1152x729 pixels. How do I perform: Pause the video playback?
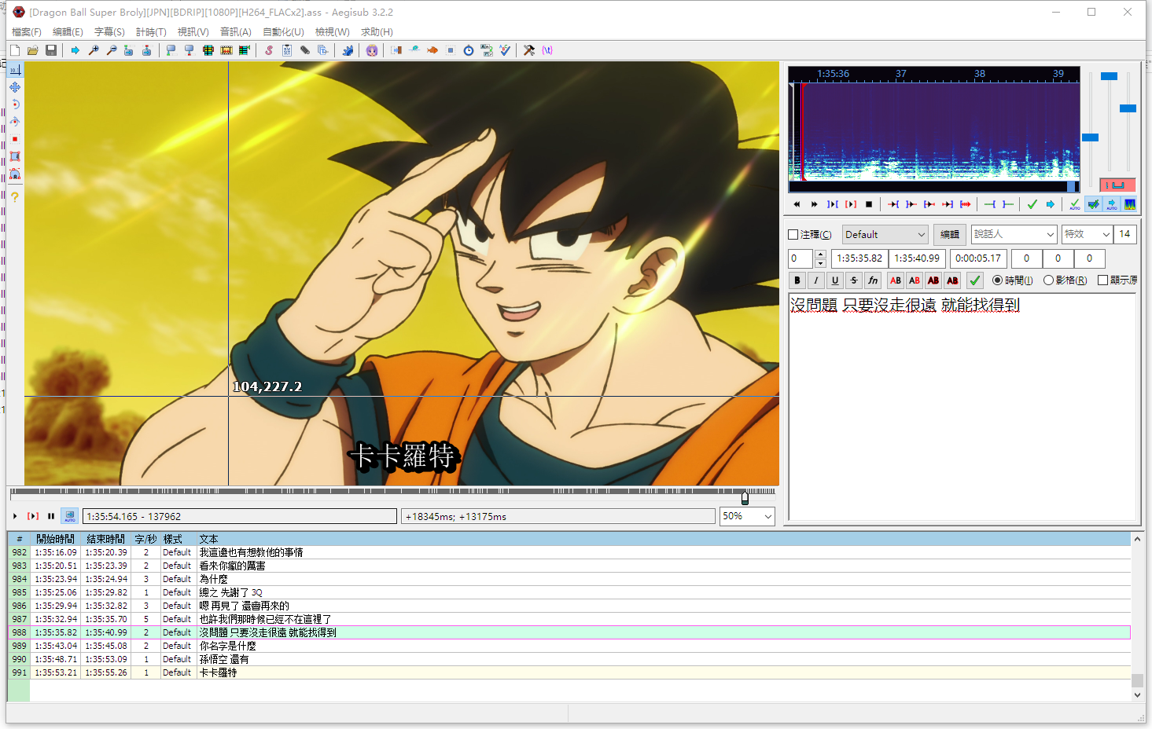coord(51,516)
